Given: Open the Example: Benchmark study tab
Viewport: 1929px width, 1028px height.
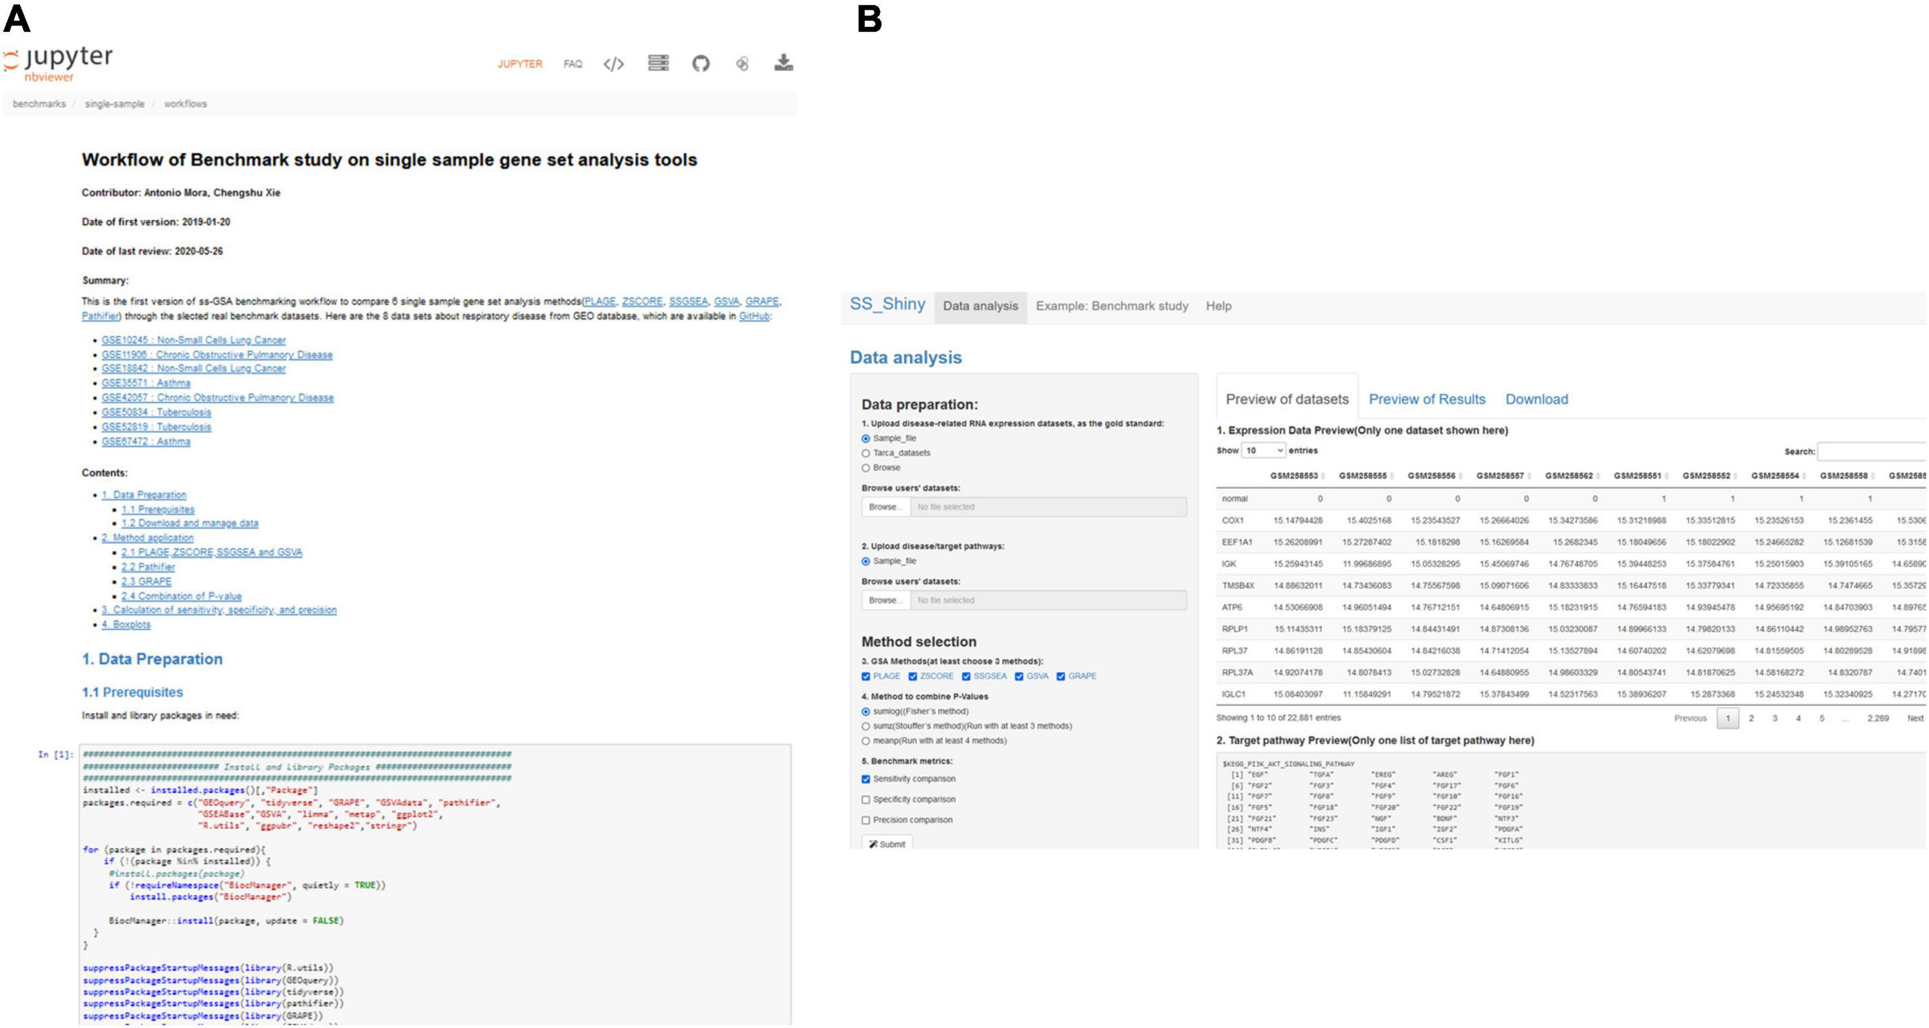Looking at the screenshot, I should pos(1112,306).
